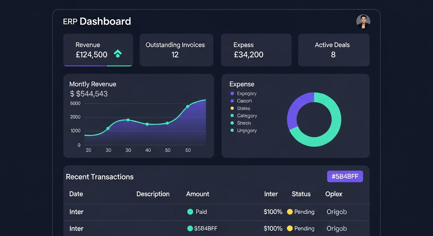Click the purple Cattort legend icon
Image resolution: width=433 pixels, height=236 pixels.
pyautogui.click(x=232, y=101)
